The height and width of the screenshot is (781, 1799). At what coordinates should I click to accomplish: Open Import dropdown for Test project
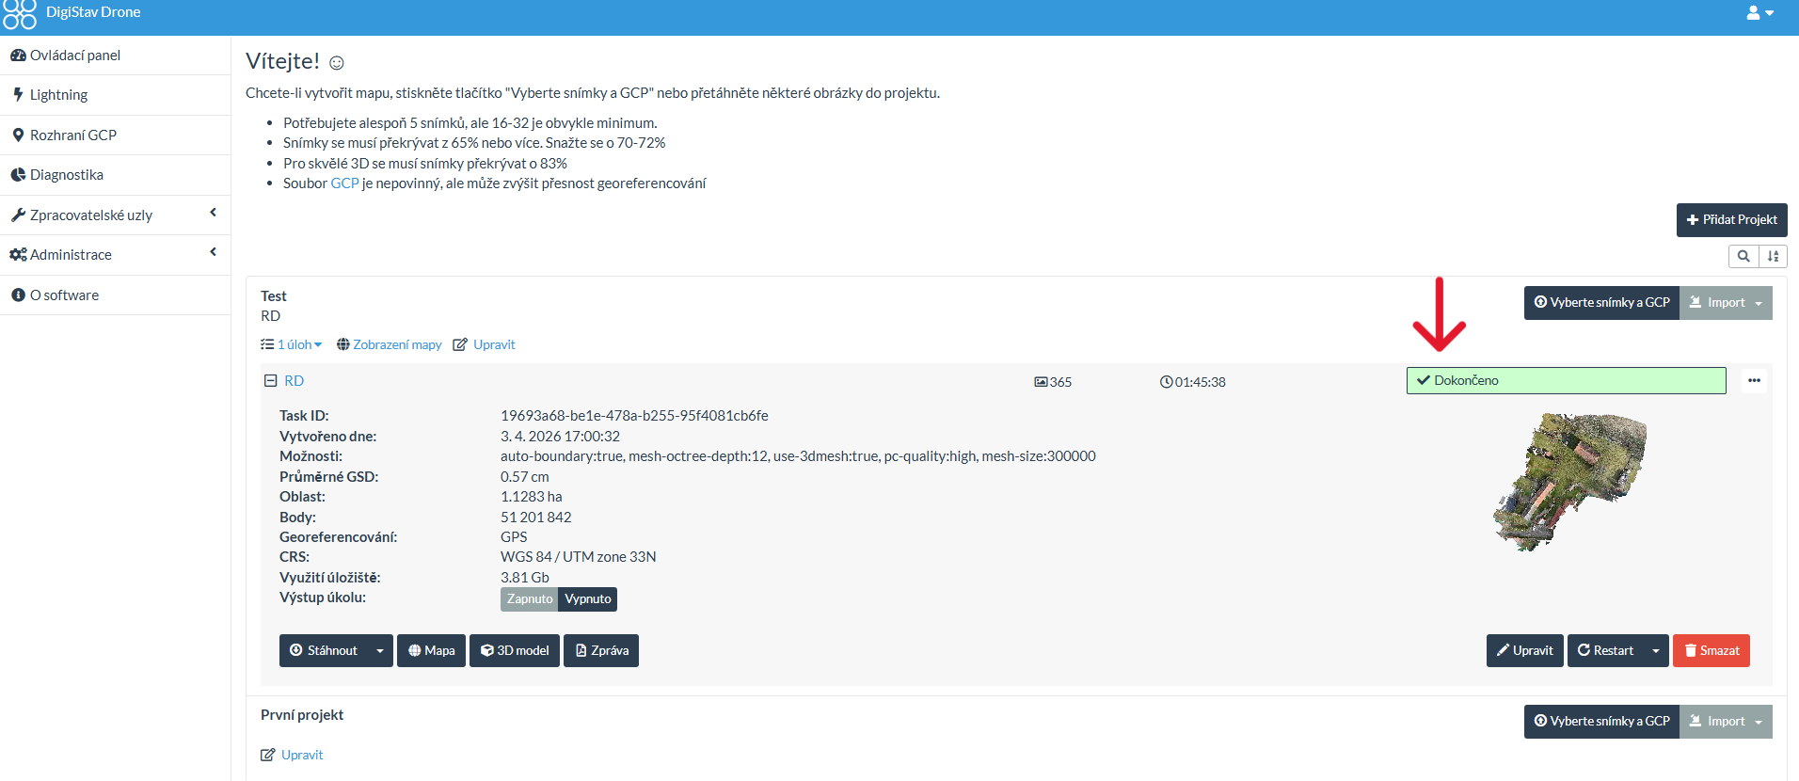point(1726,303)
